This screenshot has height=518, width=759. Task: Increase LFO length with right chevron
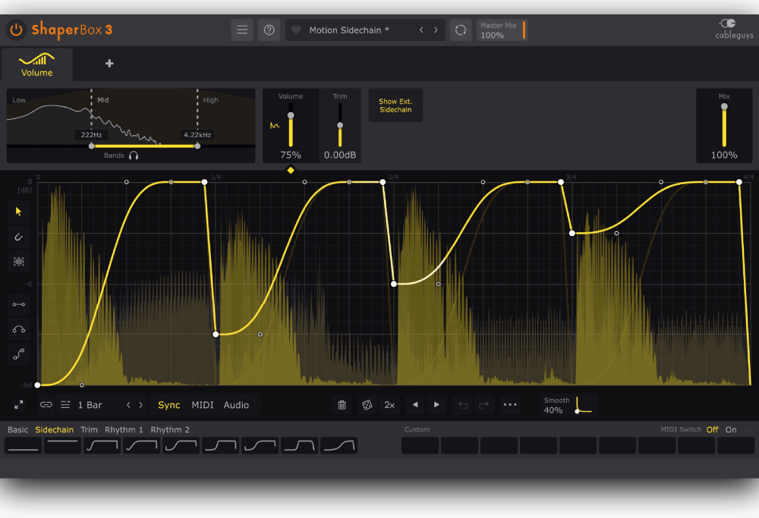141,405
